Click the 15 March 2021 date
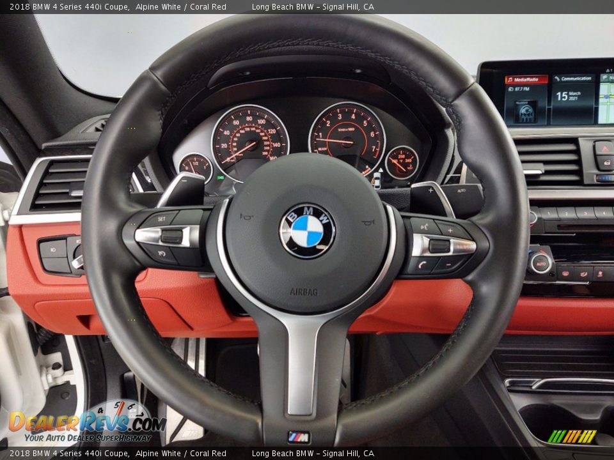614x460 pixels. click(569, 95)
